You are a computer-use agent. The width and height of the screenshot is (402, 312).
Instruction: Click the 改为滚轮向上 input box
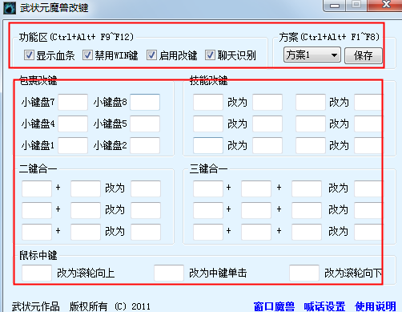(37, 273)
